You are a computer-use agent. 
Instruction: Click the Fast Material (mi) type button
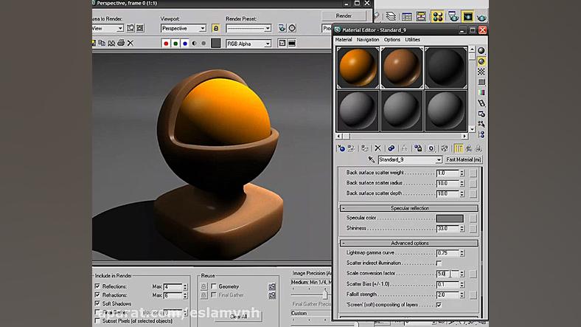[463, 159]
